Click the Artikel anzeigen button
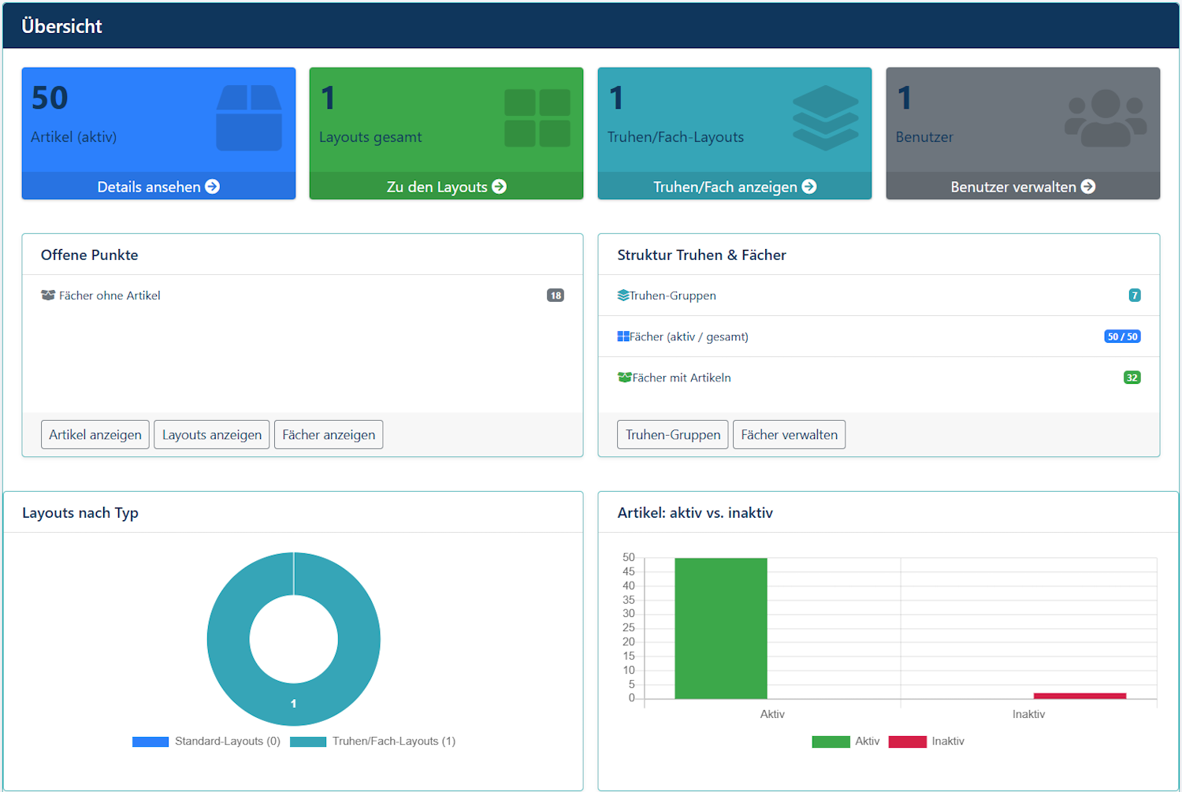This screenshot has height=792, width=1182. 95,434
